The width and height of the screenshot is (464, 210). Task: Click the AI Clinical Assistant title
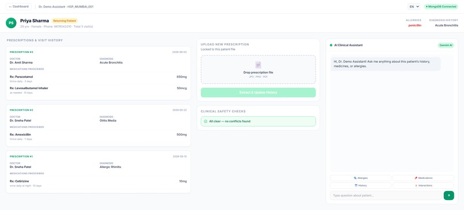coord(348,45)
